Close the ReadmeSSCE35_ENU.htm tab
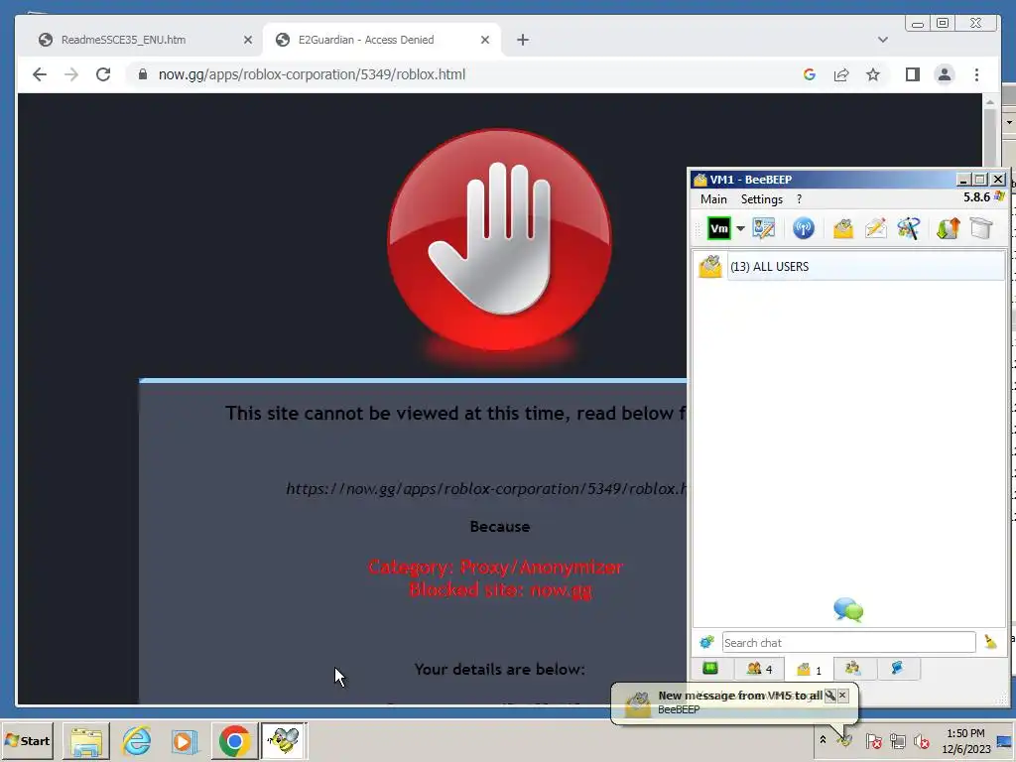Image resolution: width=1016 pixels, height=762 pixels. [247, 40]
